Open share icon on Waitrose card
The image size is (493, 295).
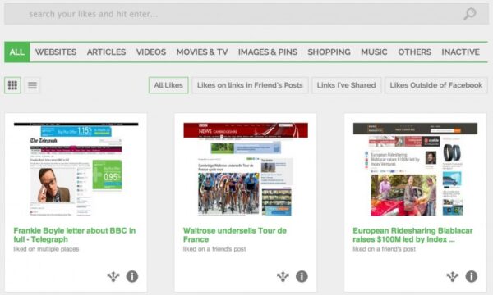283,276
